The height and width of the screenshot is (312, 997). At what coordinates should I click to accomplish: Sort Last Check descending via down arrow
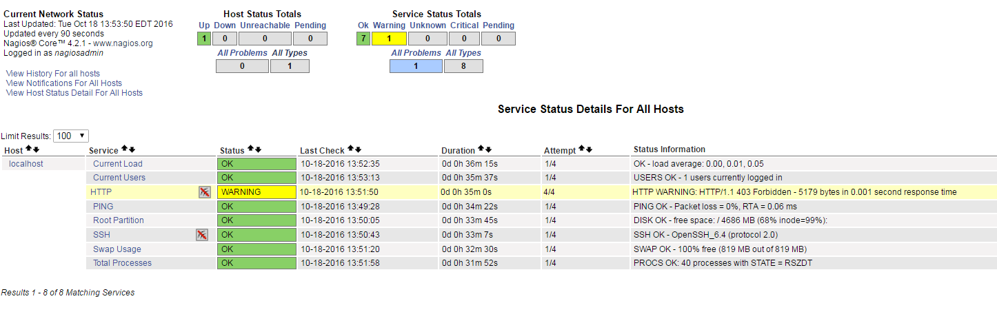pos(358,149)
